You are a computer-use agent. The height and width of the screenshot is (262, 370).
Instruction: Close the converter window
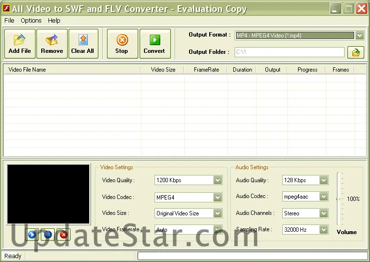[x=361, y=9]
